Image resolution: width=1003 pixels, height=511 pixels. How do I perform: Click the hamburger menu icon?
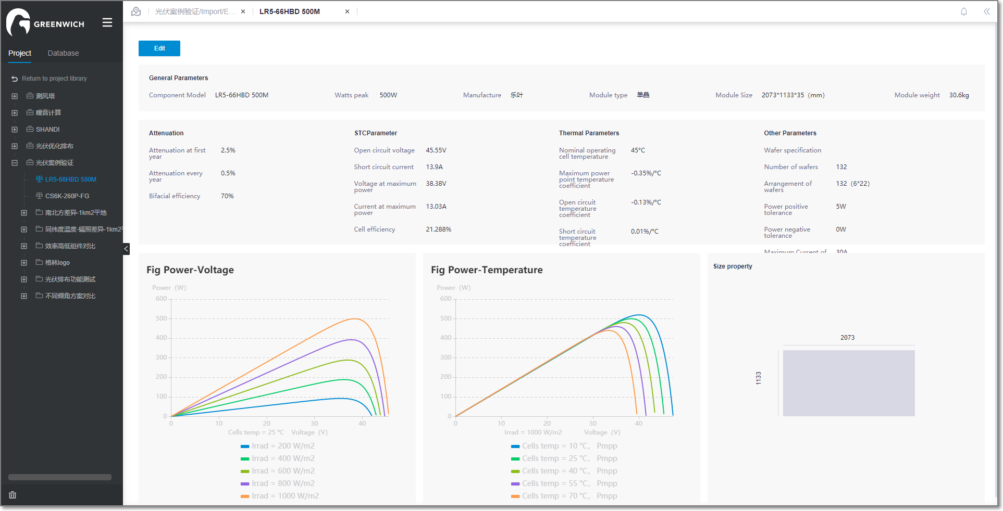tap(107, 22)
